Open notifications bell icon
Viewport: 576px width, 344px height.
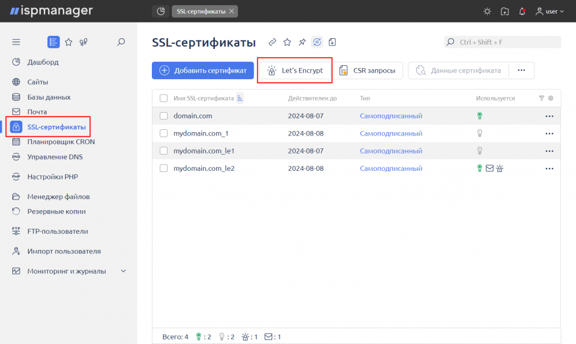coord(522,11)
